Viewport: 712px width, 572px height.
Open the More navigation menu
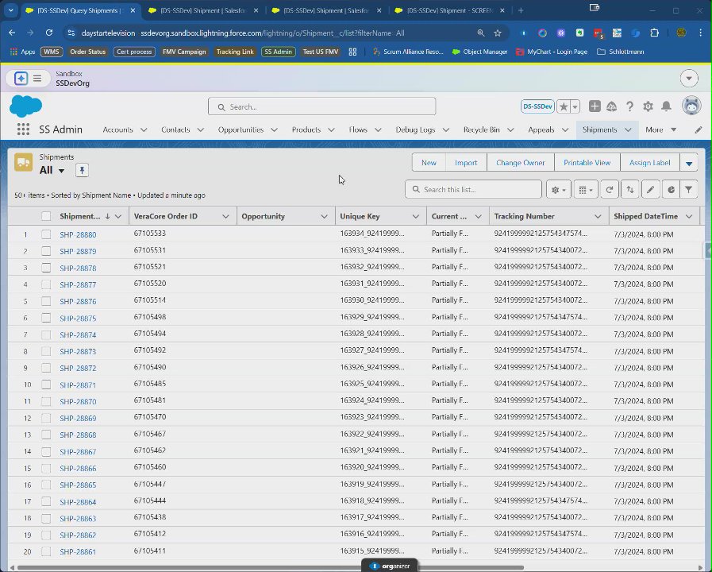pos(660,130)
